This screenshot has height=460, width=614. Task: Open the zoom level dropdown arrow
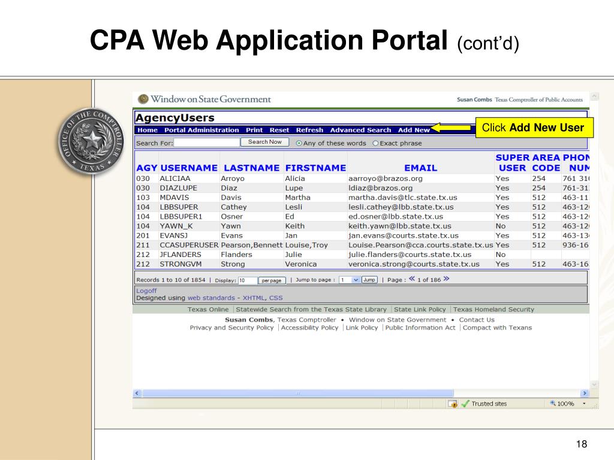pos(584,404)
